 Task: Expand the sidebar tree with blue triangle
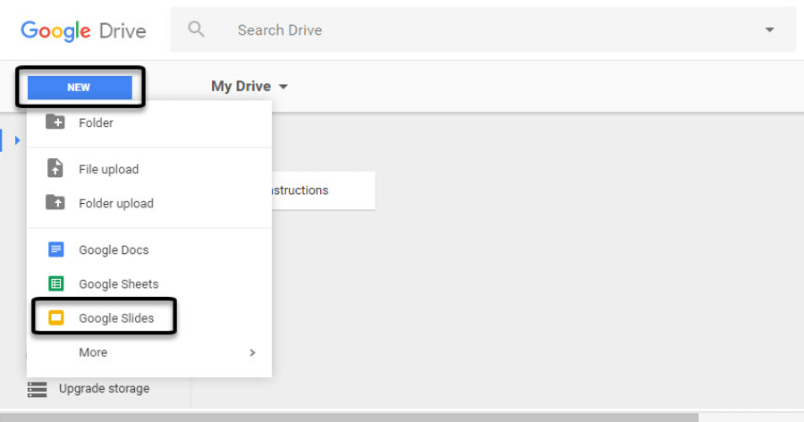click(x=17, y=140)
